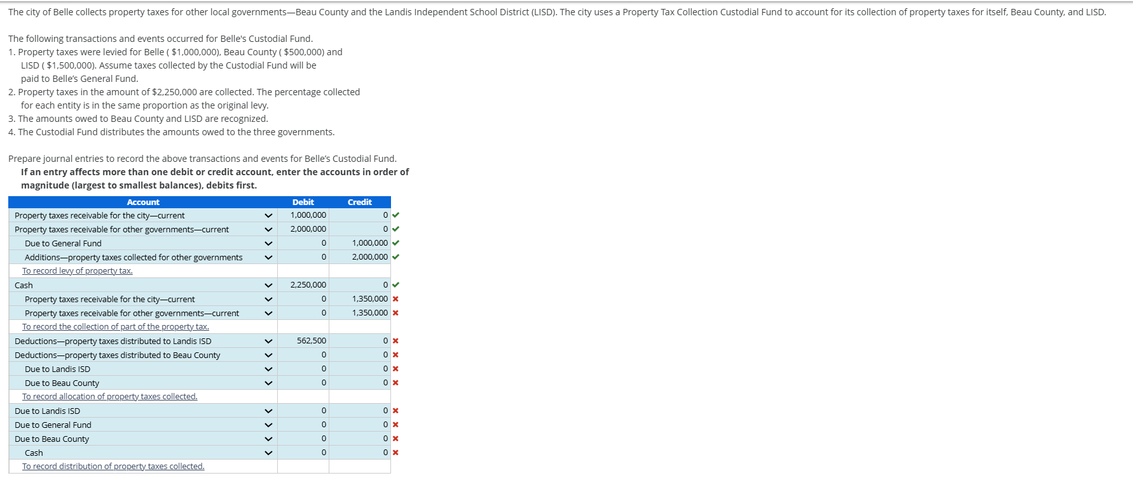Open Due to Landis ISD dropdown in allocation entry

coord(268,369)
